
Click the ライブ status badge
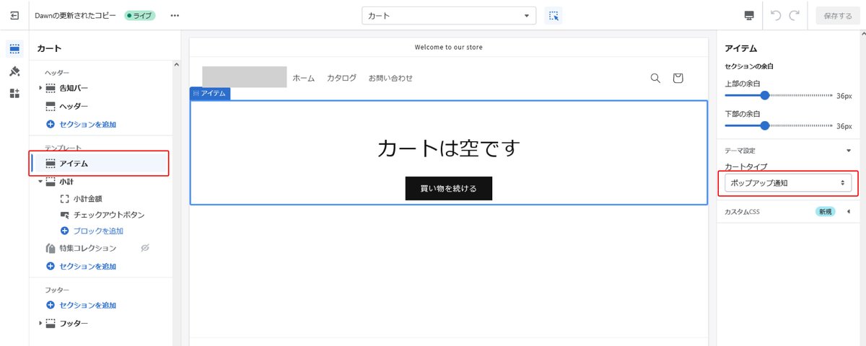pyautogui.click(x=140, y=15)
